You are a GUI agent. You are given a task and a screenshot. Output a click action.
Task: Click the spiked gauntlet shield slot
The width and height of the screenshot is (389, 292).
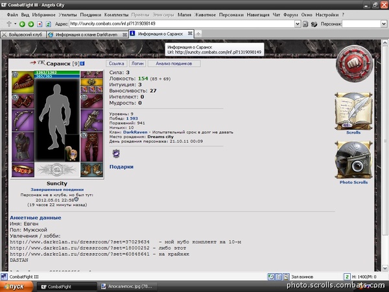[91, 121]
